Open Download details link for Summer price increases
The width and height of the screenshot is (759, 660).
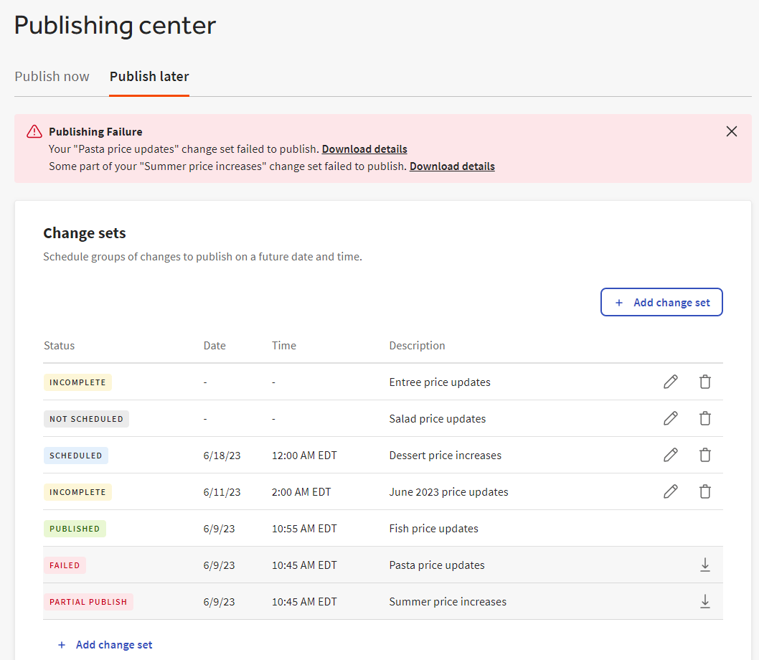(452, 166)
